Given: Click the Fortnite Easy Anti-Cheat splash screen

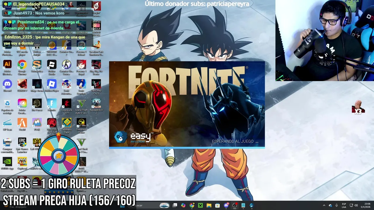Looking at the screenshot, I should tap(187, 105).
